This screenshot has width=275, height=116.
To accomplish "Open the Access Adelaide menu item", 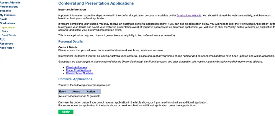I will point(10,3).
